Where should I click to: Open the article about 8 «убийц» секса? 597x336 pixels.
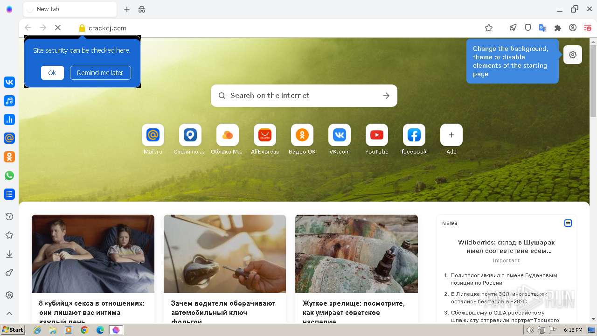click(93, 268)
